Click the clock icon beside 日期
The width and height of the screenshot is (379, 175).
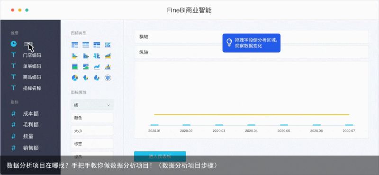click(x=14, y=44)
